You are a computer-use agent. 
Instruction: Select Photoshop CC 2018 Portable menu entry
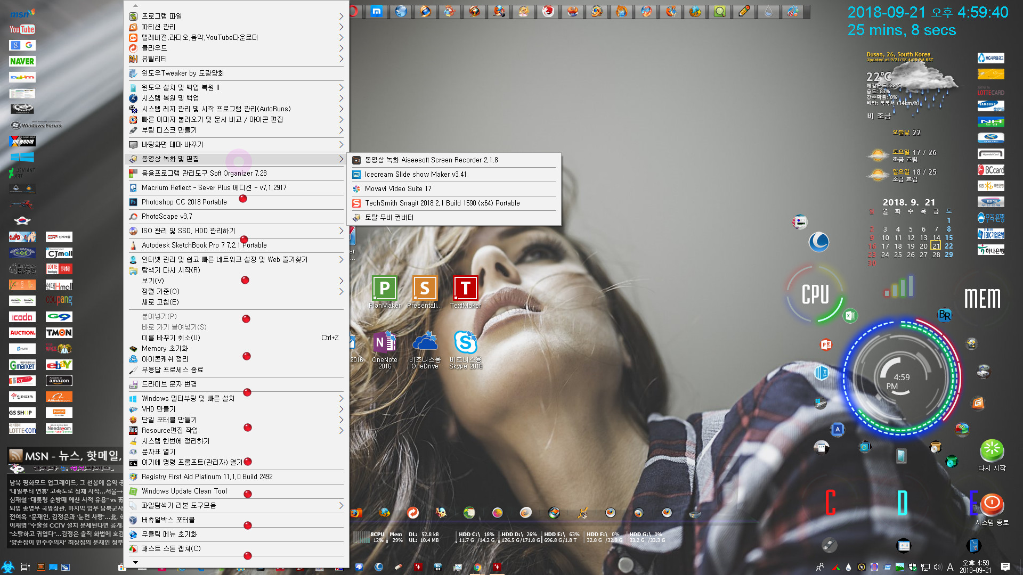236,202
